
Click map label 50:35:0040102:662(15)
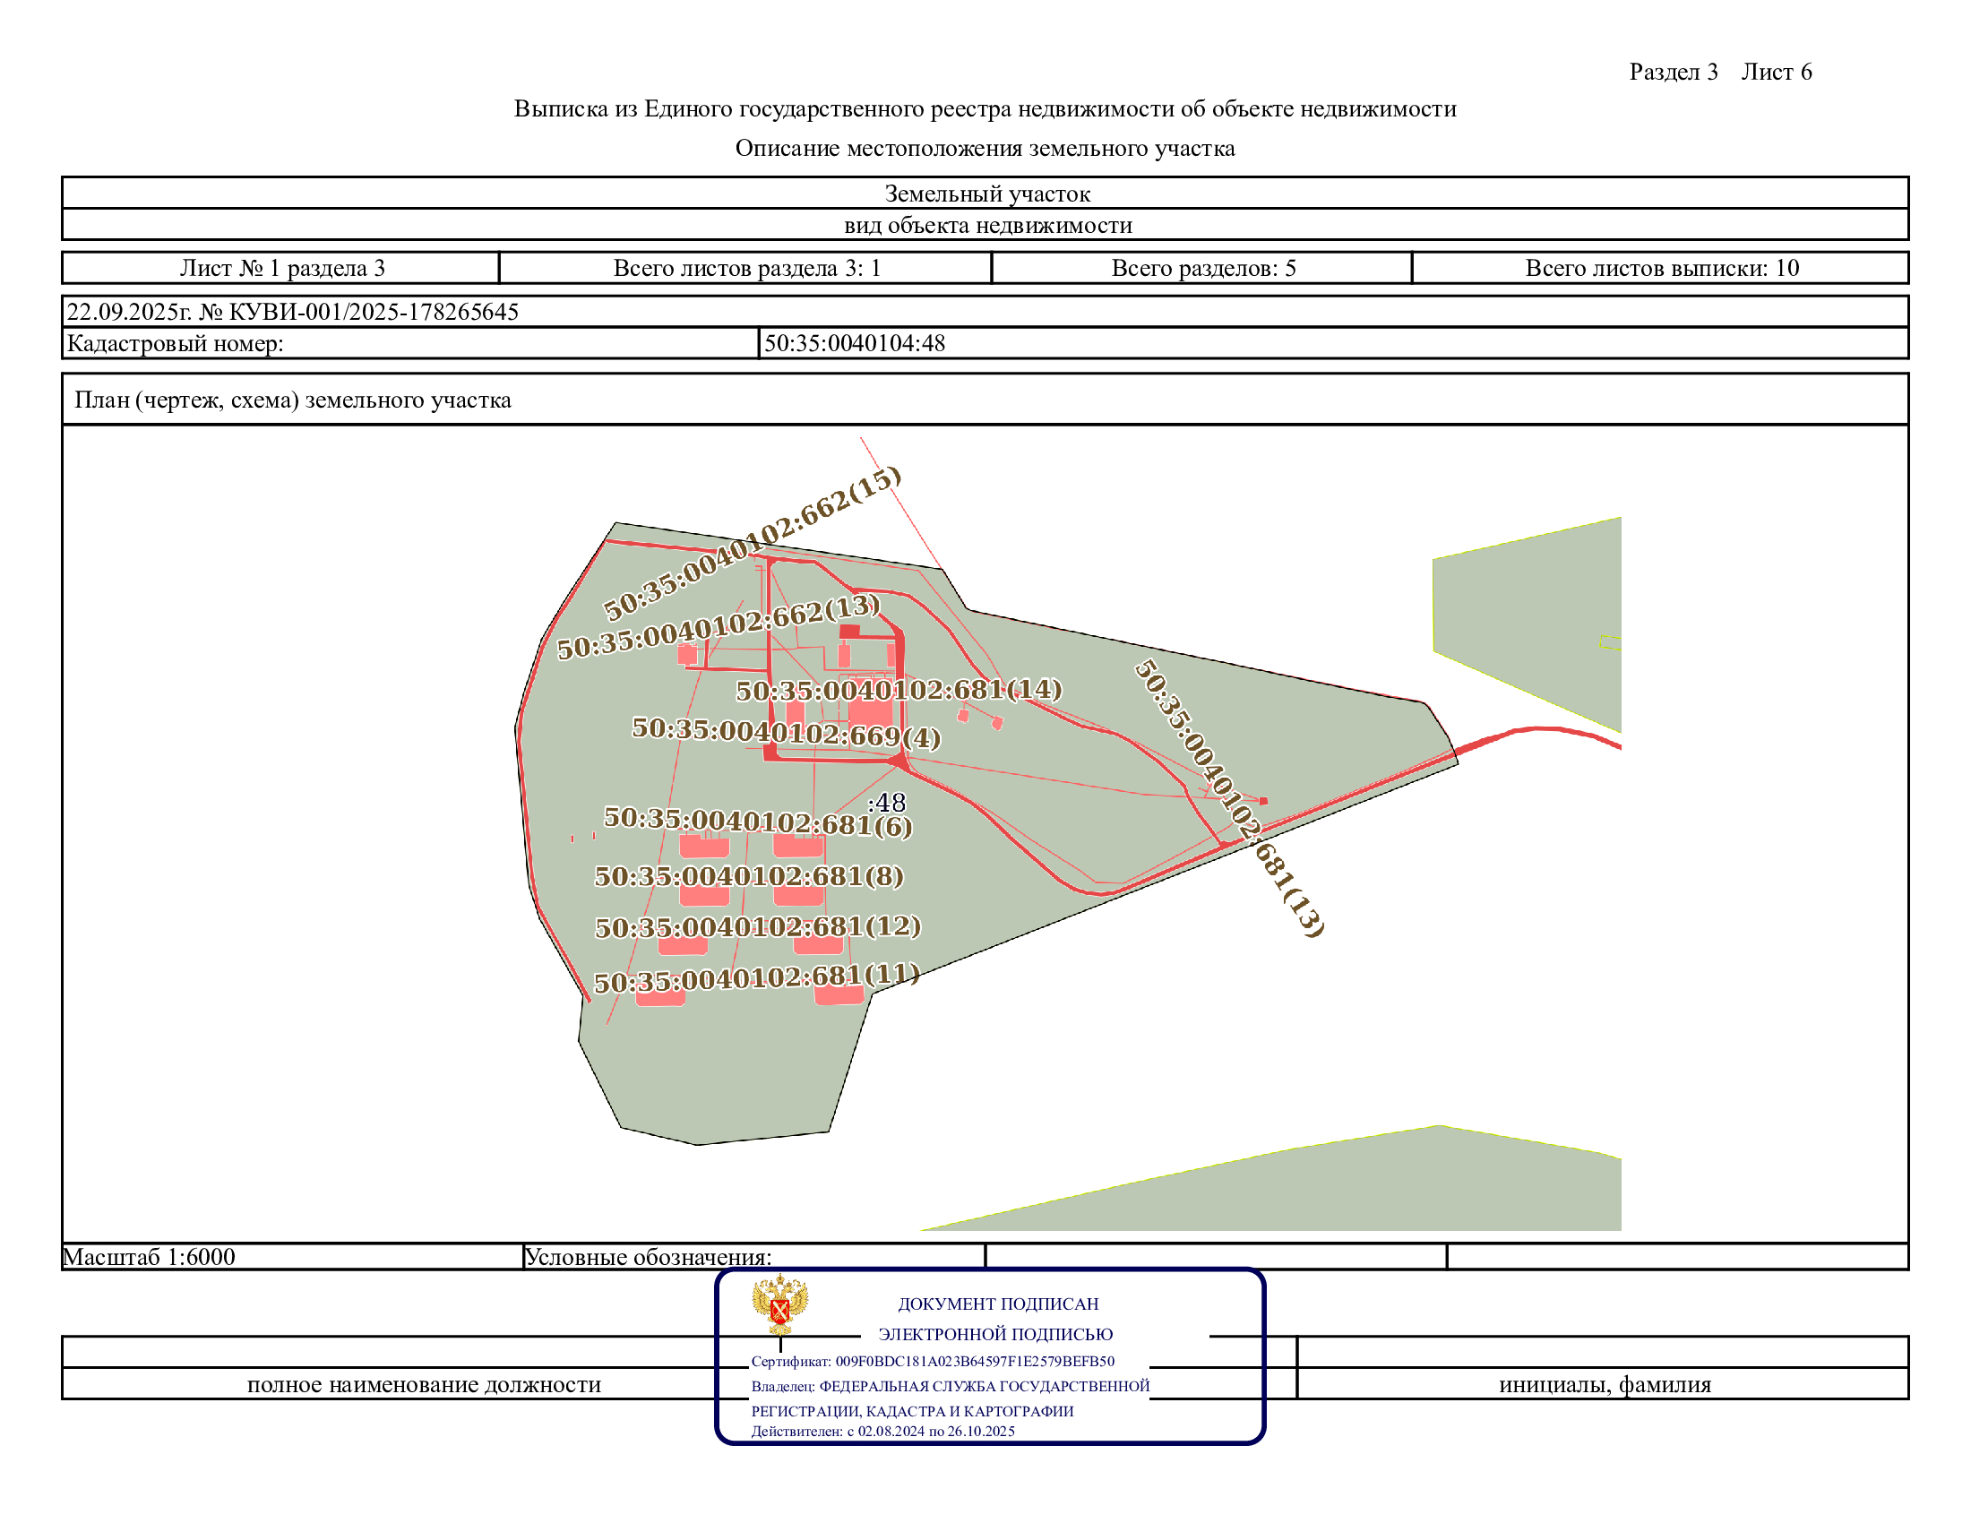click(x=753, y=543)
